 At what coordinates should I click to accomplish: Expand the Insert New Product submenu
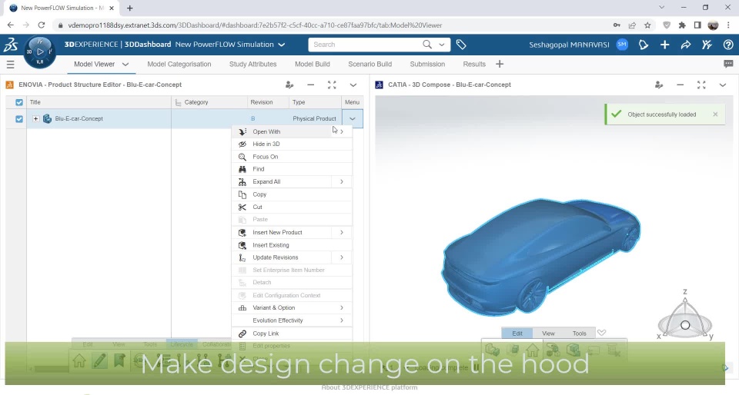342,232
